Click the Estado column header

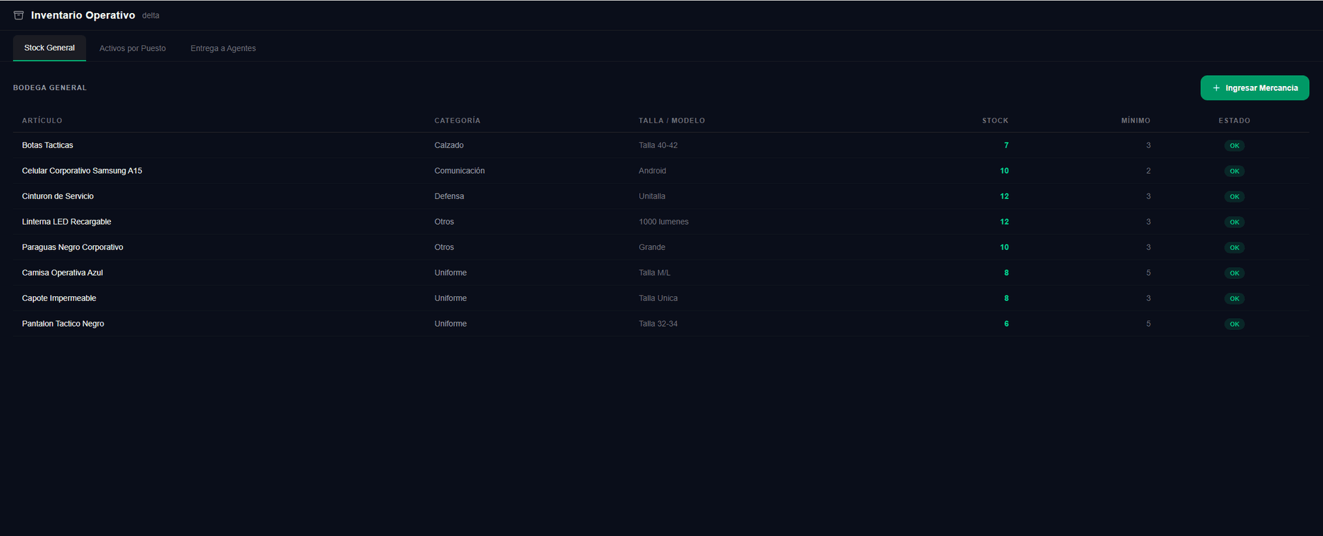tap(1234, 121)
